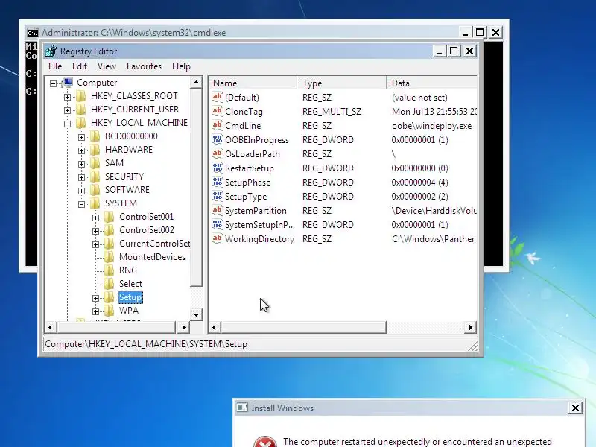Click the (Default) string value icon
The width and height of the screenshot is (596, 447).
point(217,97)
